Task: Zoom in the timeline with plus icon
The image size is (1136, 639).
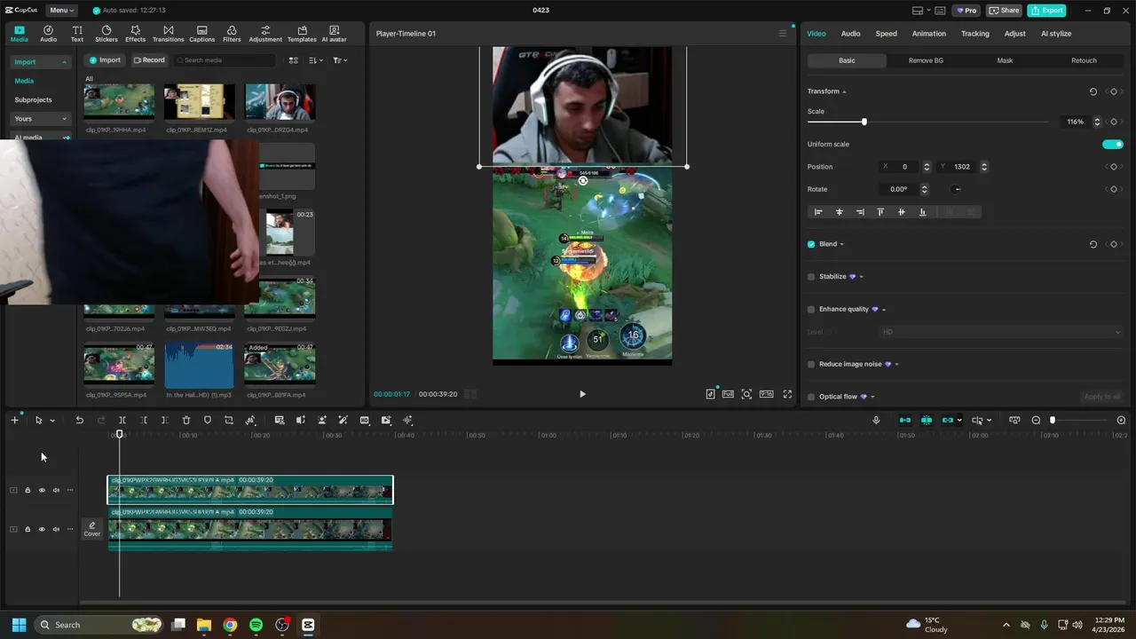Action: (x=1121, y=420)
